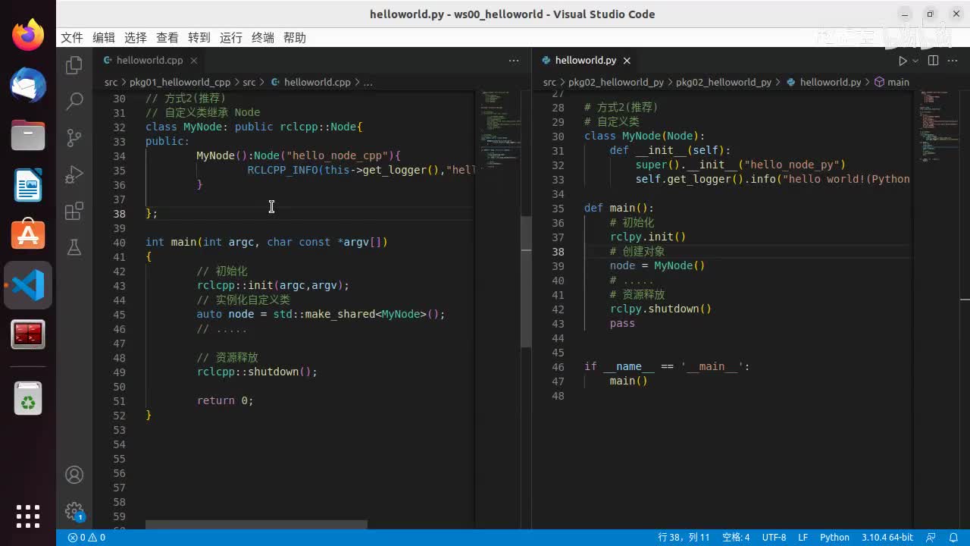Screen dimensions: 970x546
Task: Open the Run and Debug view
Action: pos(74,174)
